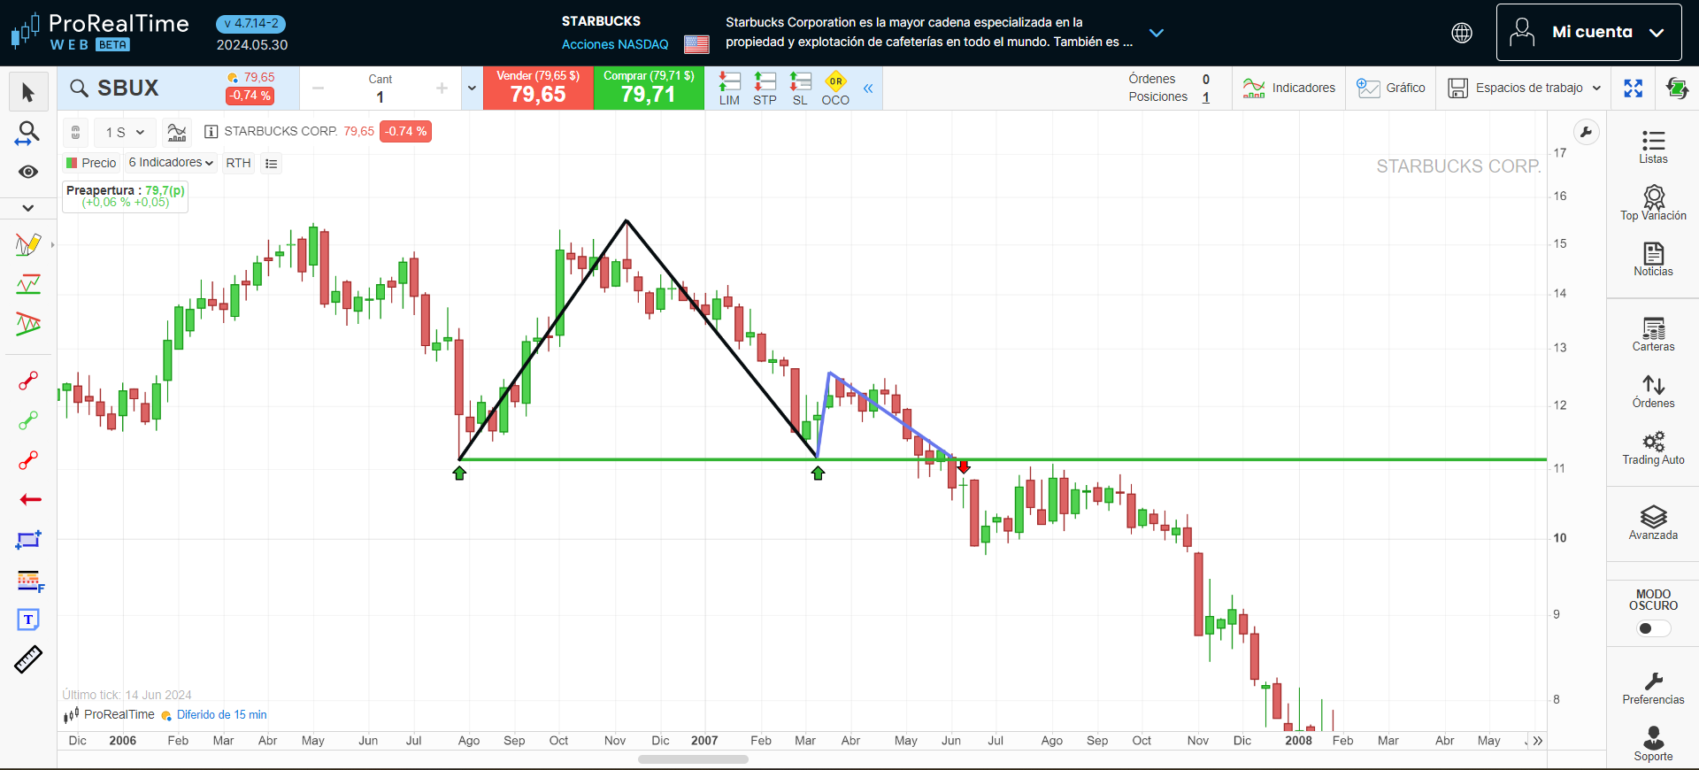1699x770 pixels.
Task: Open the Trading Auto panel
Action: 1653,448
